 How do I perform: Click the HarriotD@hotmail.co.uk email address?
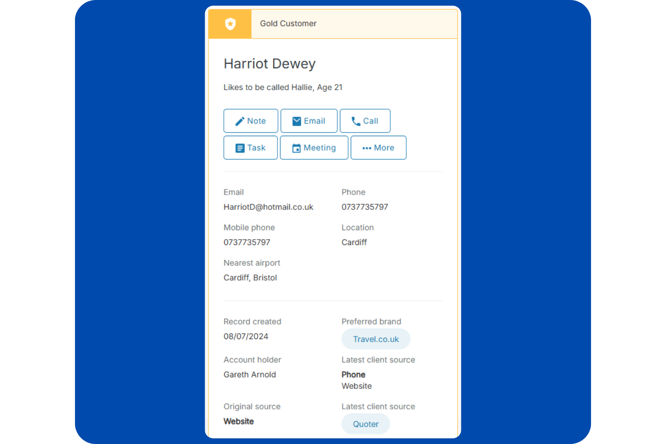(x=268, y=207)
